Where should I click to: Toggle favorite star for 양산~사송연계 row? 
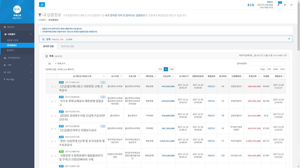(x=55, y=141)
